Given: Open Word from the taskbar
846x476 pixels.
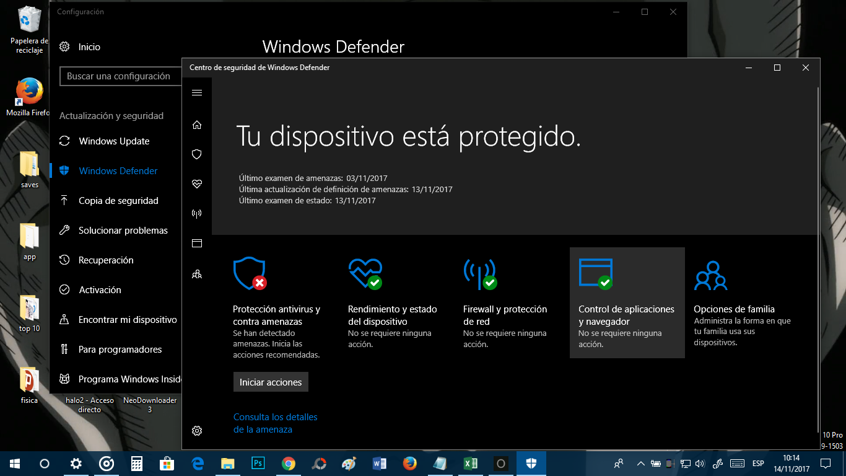Looking at the screenshot, I should coord(380,464).
